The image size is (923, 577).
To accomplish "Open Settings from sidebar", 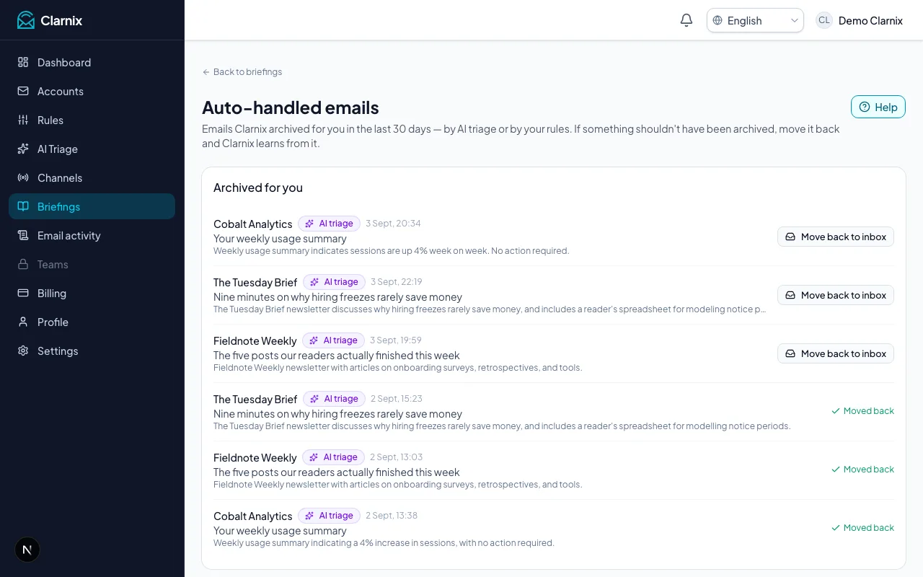I will pos(92,351).
